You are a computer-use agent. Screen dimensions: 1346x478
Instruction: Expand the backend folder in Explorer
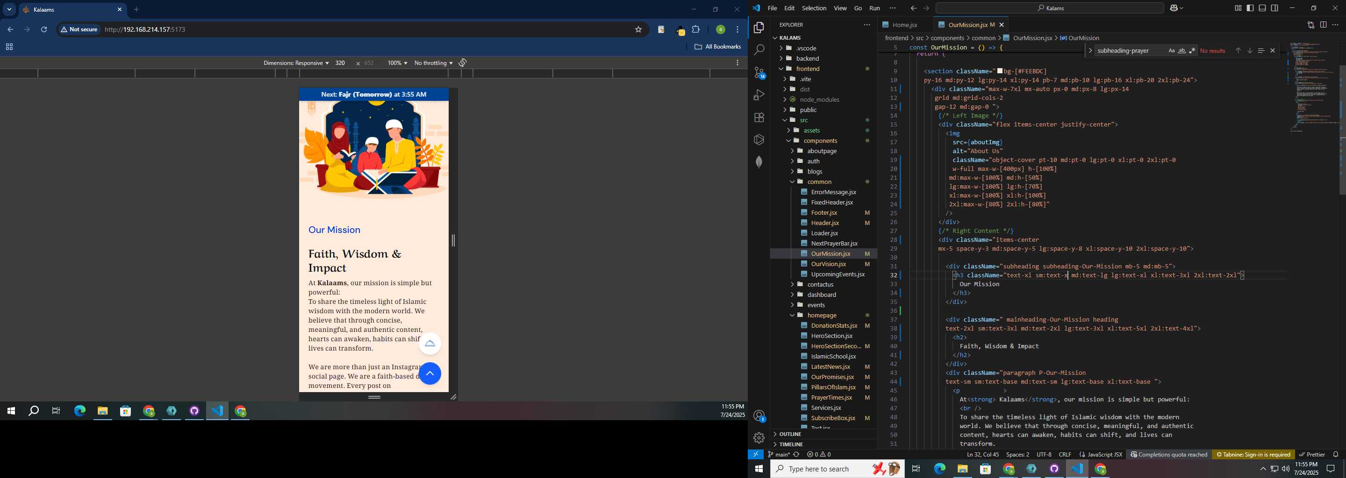pyautogui.click(x=823, y=58)
